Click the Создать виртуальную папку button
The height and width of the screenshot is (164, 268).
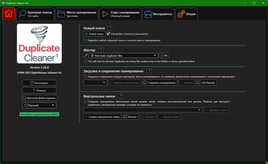point(102,117)
